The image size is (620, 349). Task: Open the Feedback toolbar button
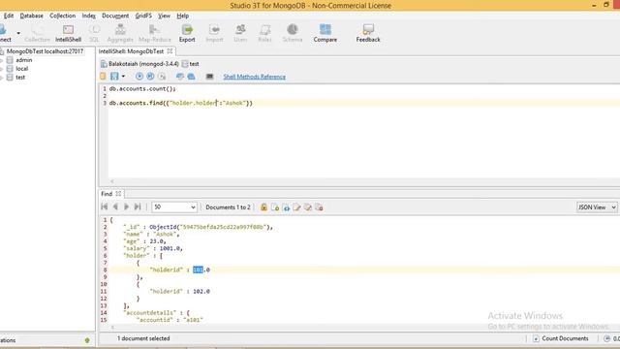point(368,33)
